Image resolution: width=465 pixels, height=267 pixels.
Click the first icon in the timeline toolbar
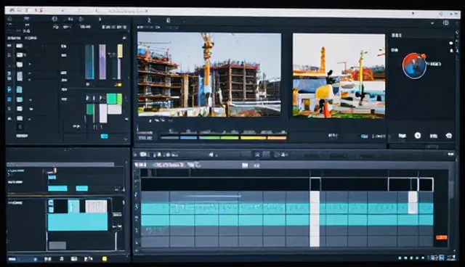pos(143,155)
